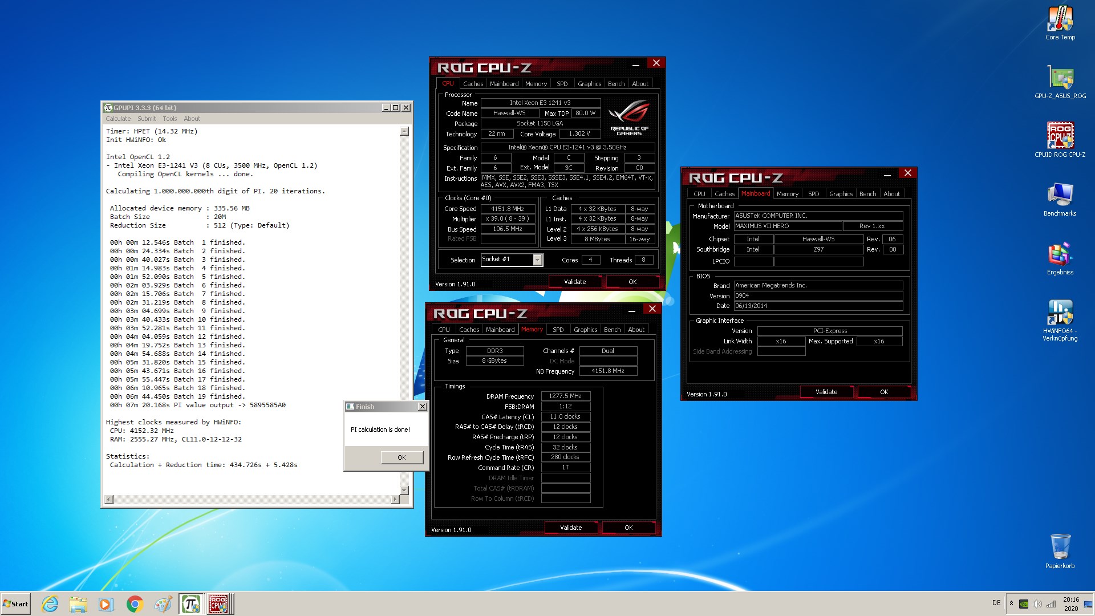Click OK in CPU tab window

632,282
